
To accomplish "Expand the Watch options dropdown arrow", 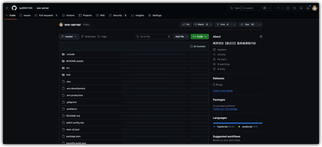I will (x=211, y=24).
